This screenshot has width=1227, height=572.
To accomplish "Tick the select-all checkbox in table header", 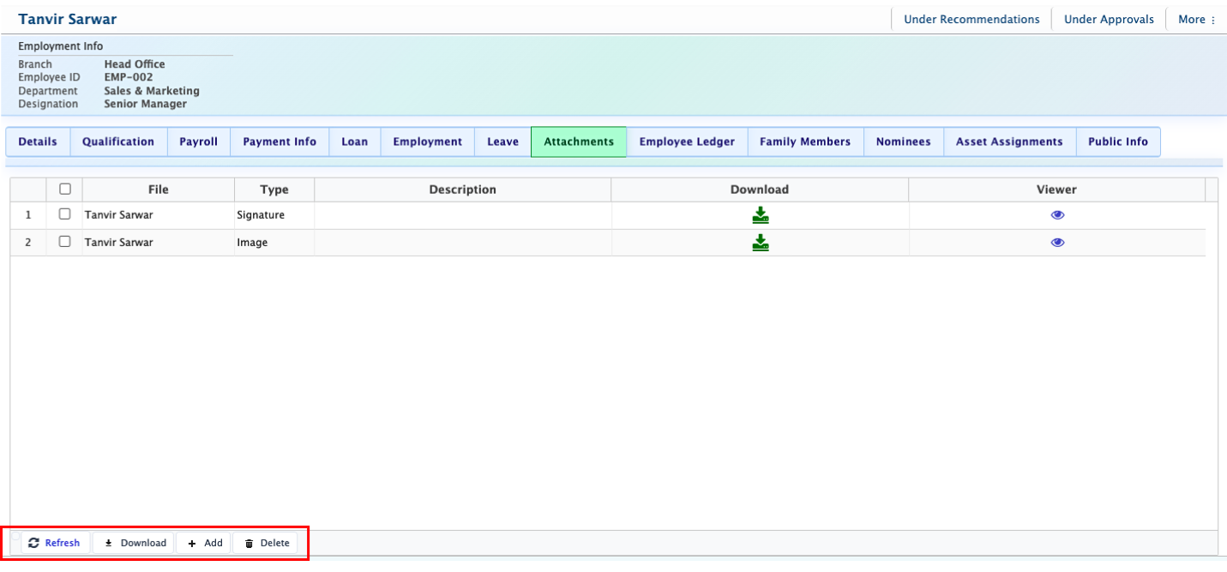I will (64, 190).
